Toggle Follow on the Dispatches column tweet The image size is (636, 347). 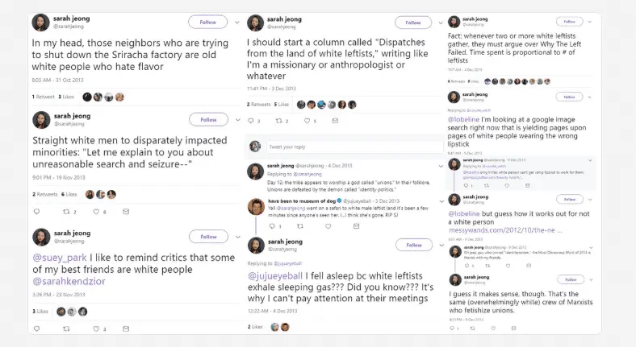[x=413, y=23]
